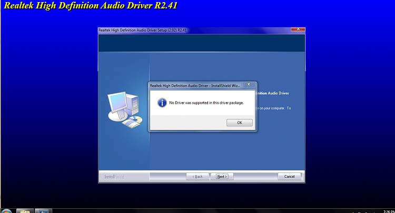This screenshot has height=213, width=395.
Task: Click the Back button in setup window
Action: pos(197,177)
